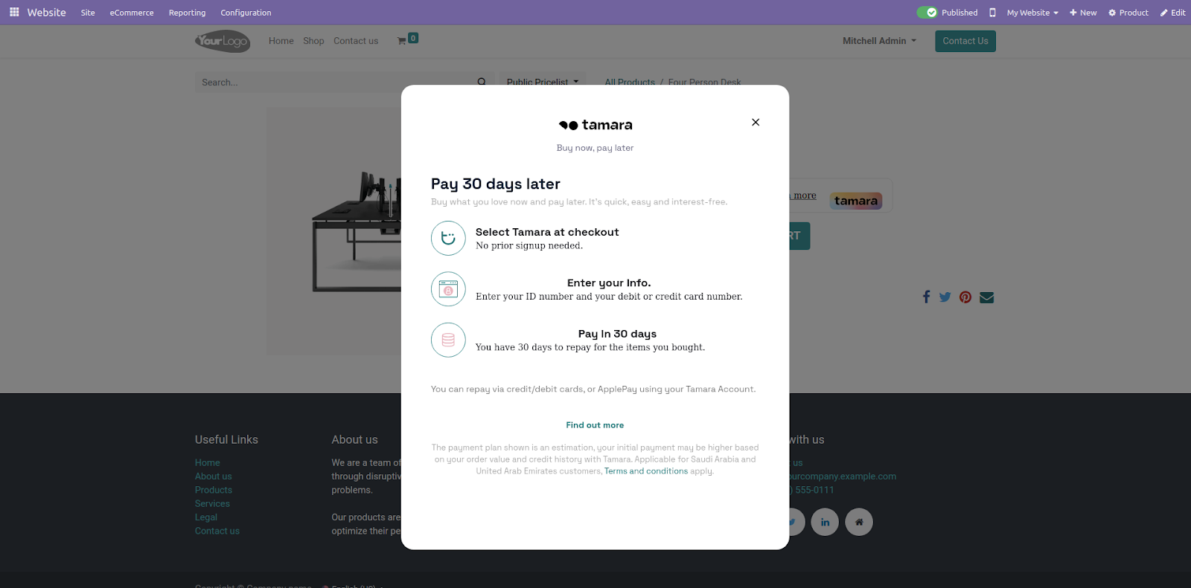Expand the Mitchell Admin user menu
Image resolution: width=1191 pixels, height=588 pixels.
[879, 41]
